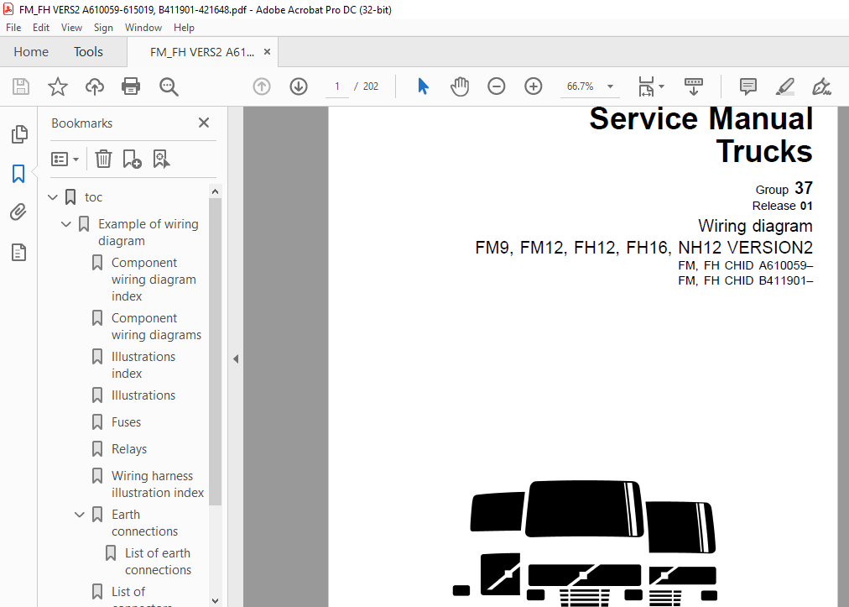Collapse the navigation pane arrow
The height and width of the screenshot is (607, 849).
click(x=236, y=358)
